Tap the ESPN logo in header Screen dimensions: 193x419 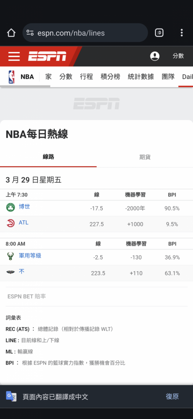[x=47, y=56]
